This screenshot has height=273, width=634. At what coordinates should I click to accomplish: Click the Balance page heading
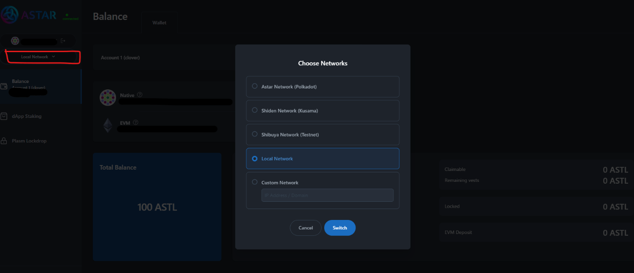[x=110, y=16]
